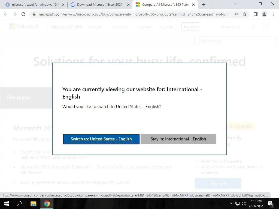Bookmark this tab with star icon
Image resolution: width=279 pixels, height=209 pixels.
pos(245,14)
